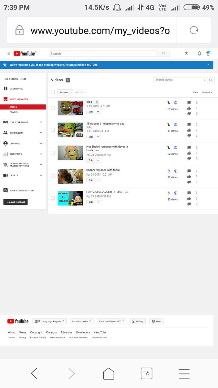Screen dimensions: 218x388
Task: Open the browser bottom menu icon
Action: 184,373
